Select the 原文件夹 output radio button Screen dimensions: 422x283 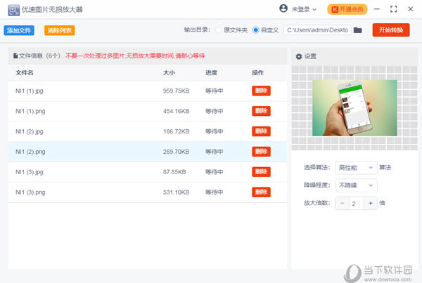pyautogui.click(x=218, y=30)
